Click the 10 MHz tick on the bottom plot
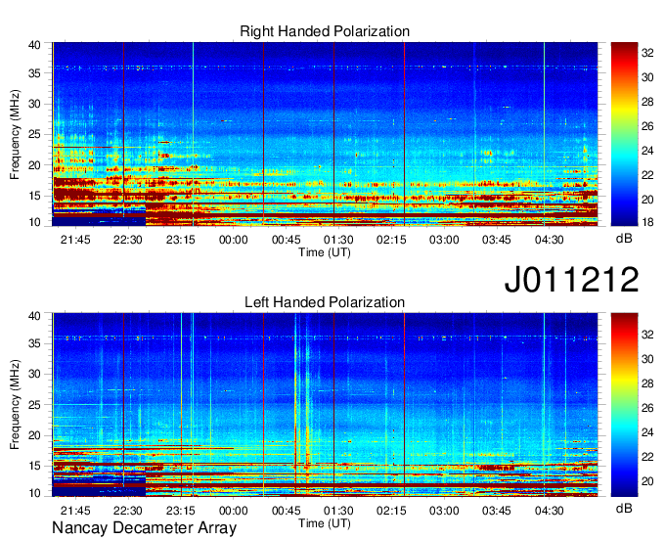The width and height of the screenshot is (665, 540). (x=34, y=493)
